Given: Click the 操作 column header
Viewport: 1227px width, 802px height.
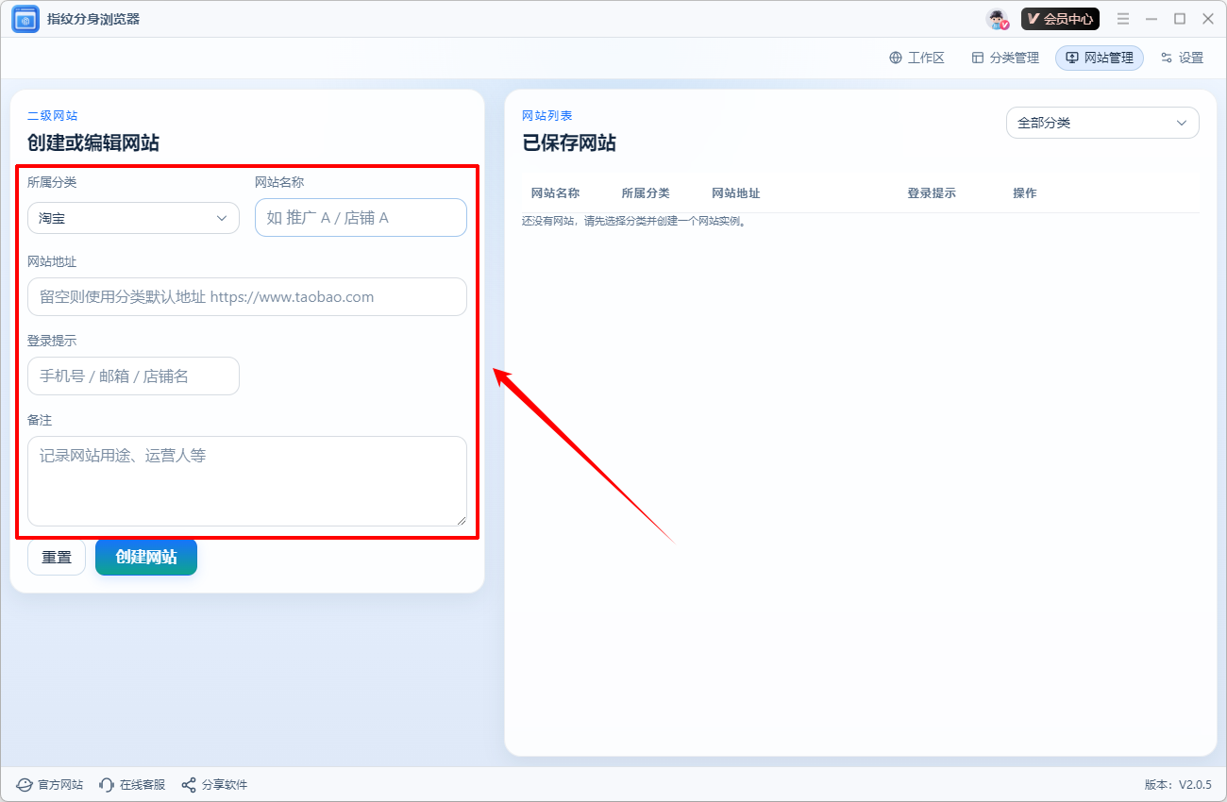Looking at the screenshot, I should 1025,192.
